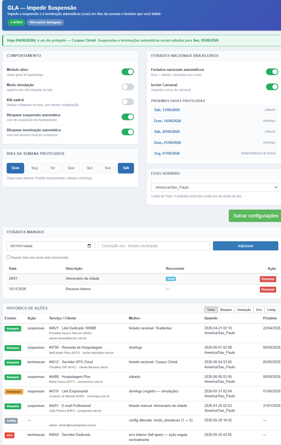Filter history by Bloqueio

pos(226,310)
